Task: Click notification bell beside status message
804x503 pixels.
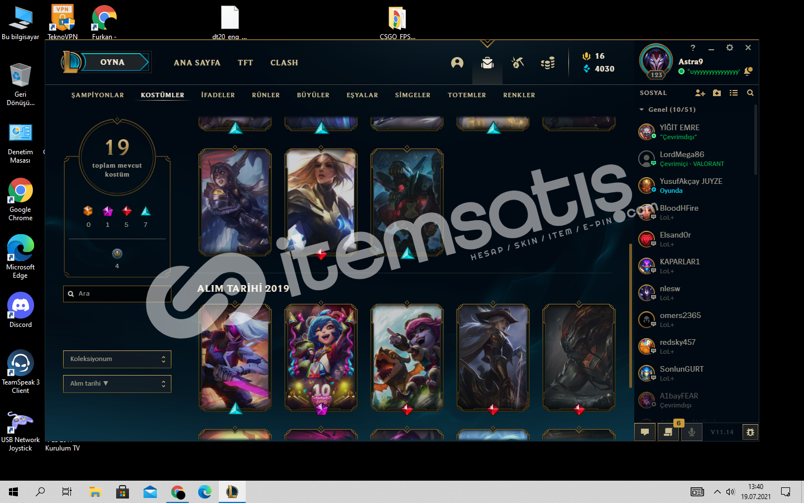Action: [749, 71]
